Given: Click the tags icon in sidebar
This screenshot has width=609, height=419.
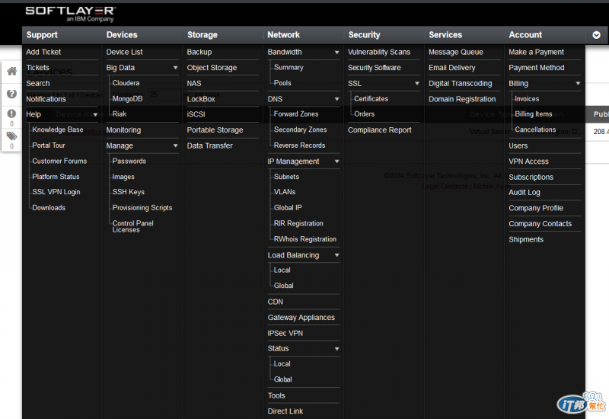Looking at the screenshot, I should (11, 136).
